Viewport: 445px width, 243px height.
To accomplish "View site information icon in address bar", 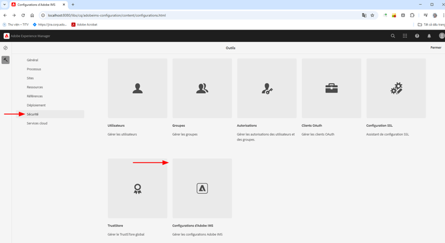I will tap(43, 15).
